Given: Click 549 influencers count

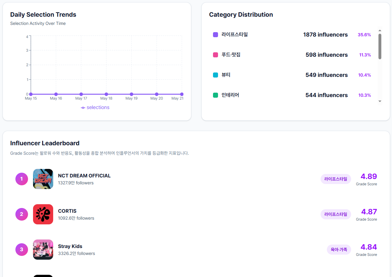Looking at the screenshot, I should tap(327, 75).
